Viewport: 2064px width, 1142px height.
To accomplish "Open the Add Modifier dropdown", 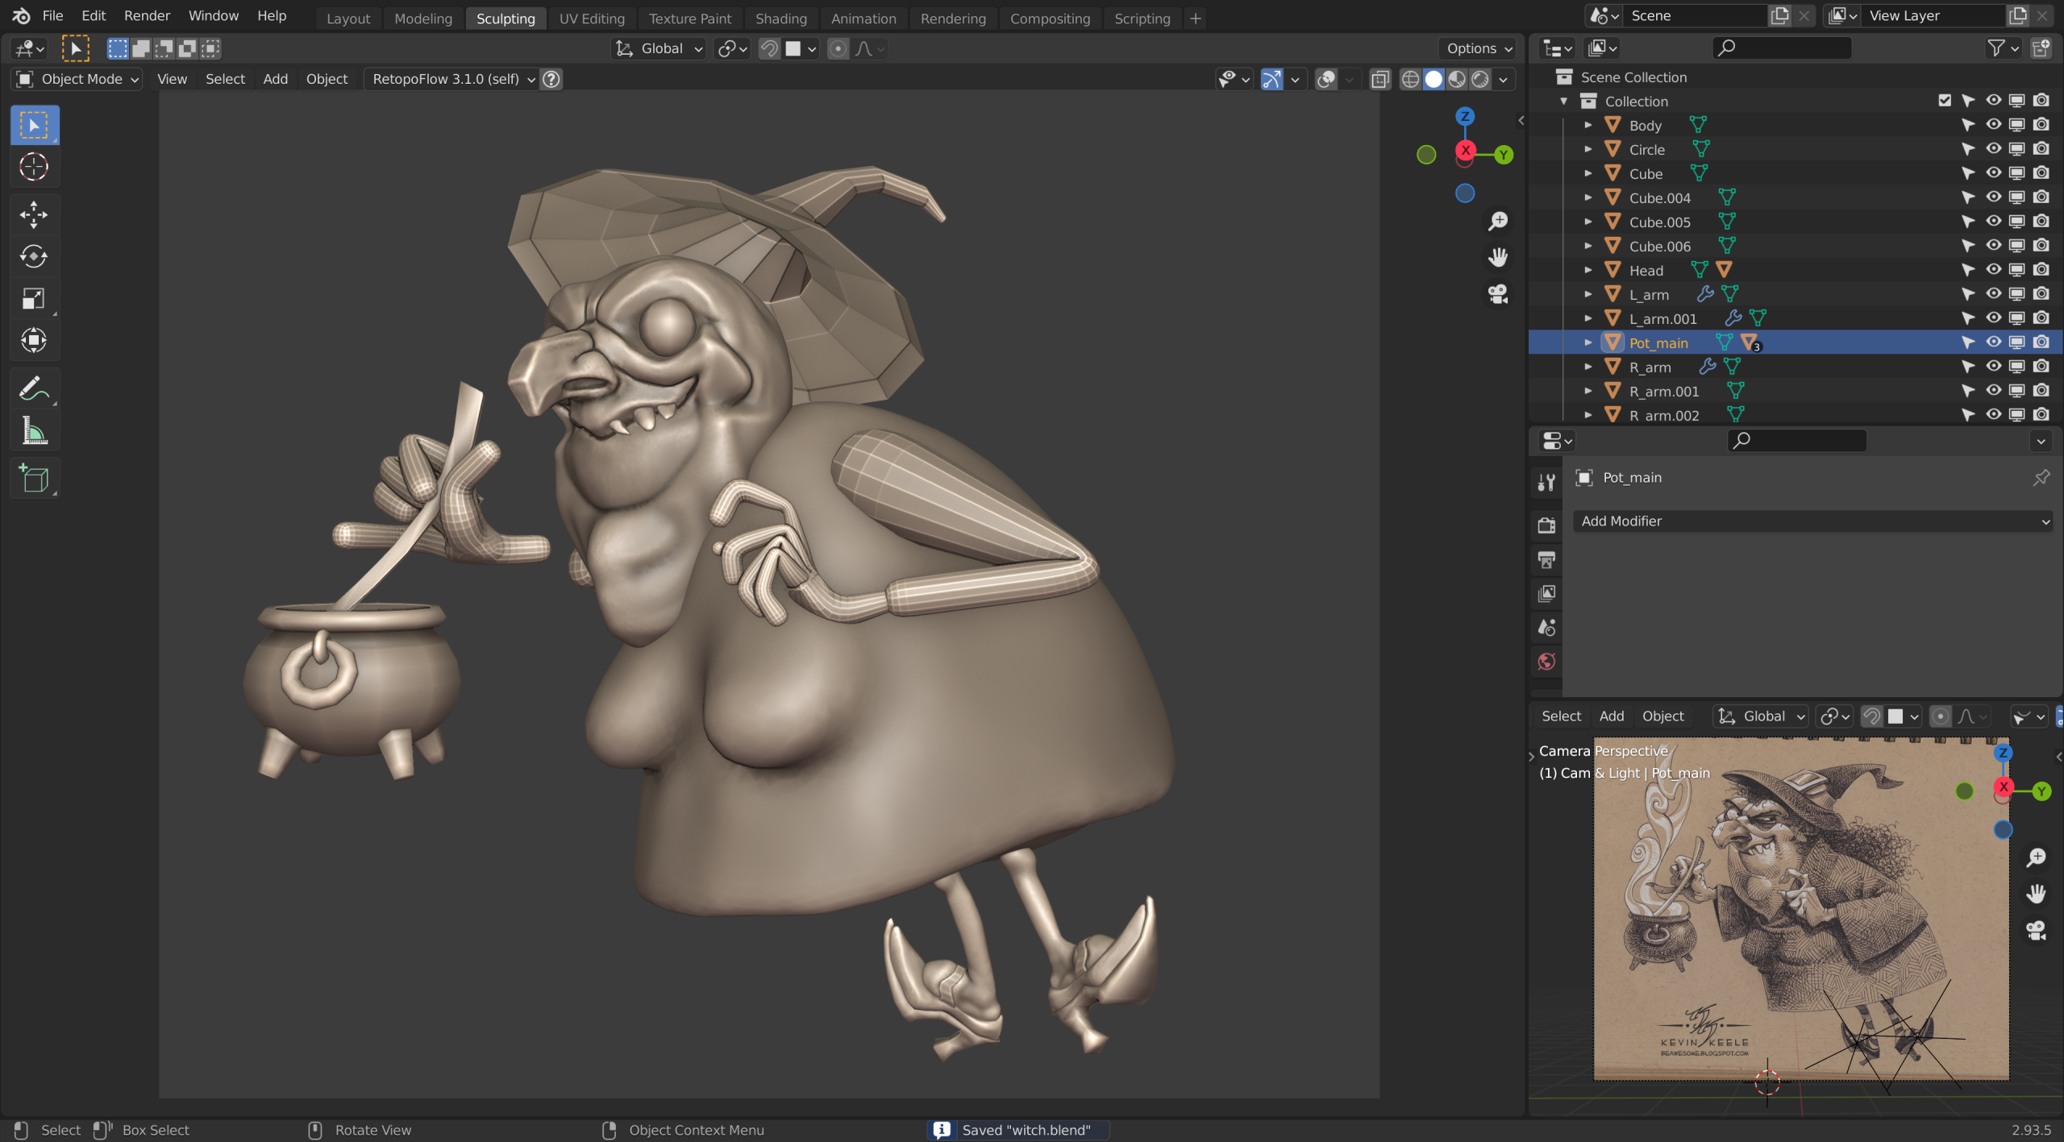I will coord(1812,521).
